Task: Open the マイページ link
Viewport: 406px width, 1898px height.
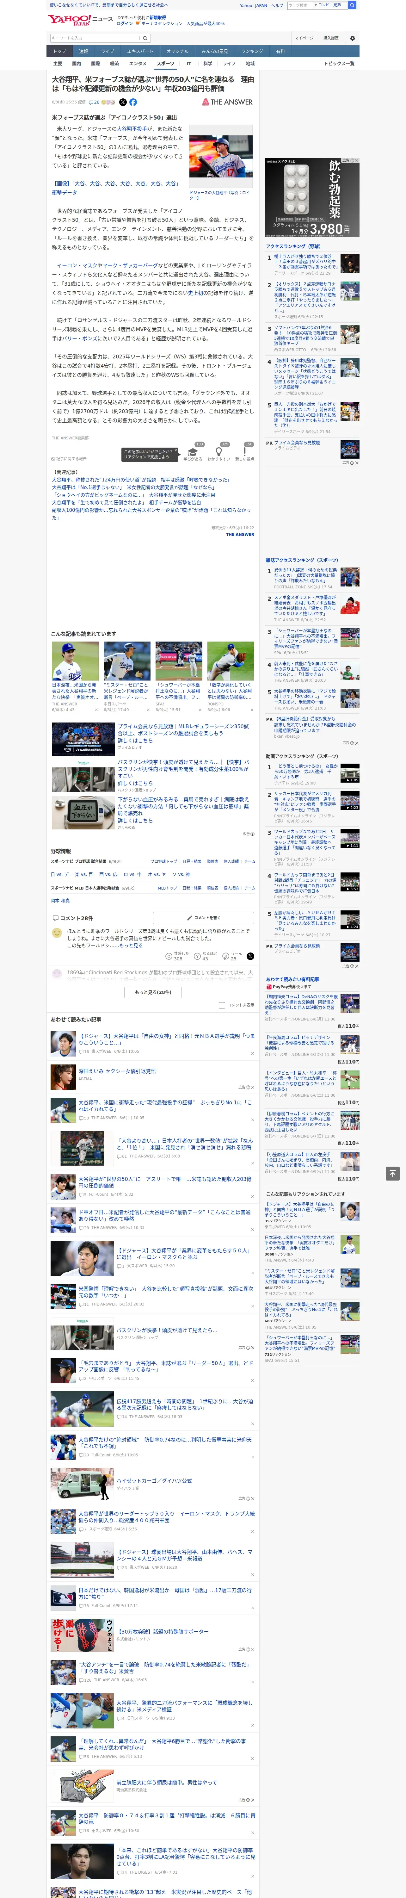Action: point(304,38)
